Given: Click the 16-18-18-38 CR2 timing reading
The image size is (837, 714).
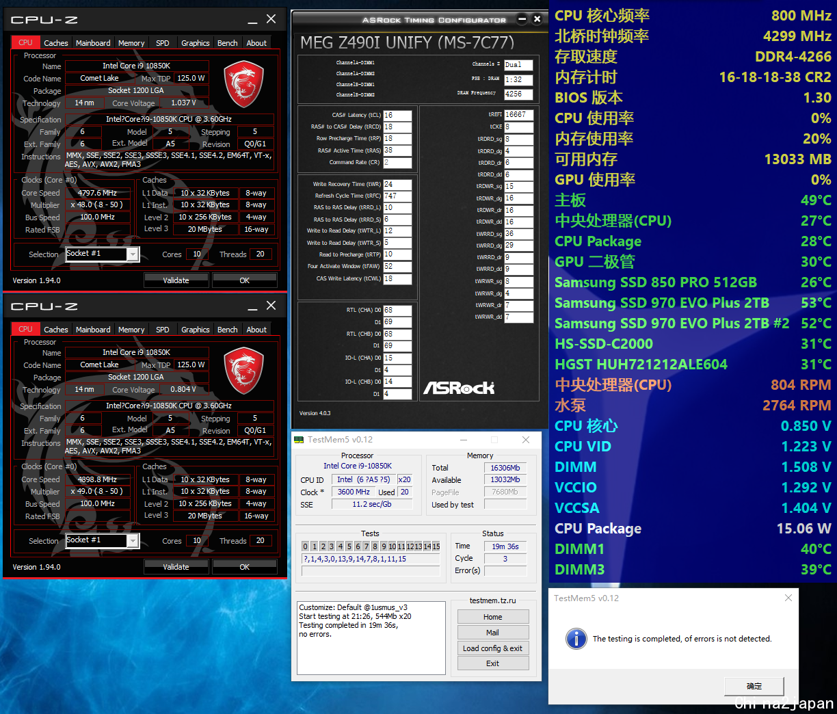Looking at the screenshot, I should click(x=775, y=77).
